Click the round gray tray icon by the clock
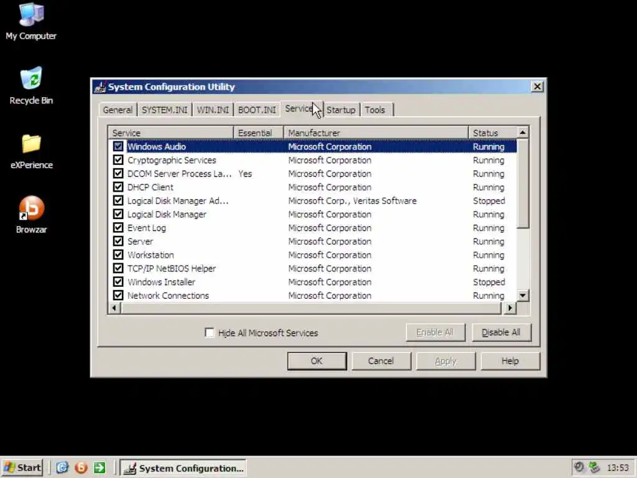 pos(579,467)
